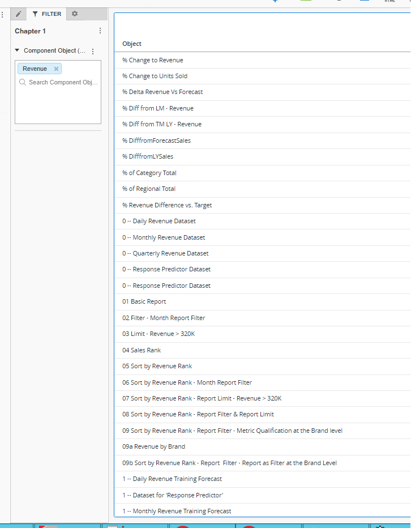Select '1 -- Monthly Revenue Training Forecast' row
This screenshot has width=411, height=528.
pyautogui.click(x=177, y=511)
